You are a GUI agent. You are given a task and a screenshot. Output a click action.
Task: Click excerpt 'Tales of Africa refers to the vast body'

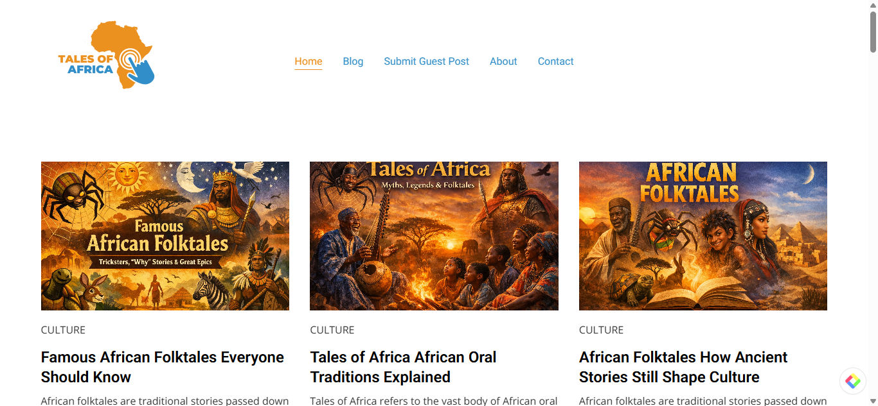434,401
